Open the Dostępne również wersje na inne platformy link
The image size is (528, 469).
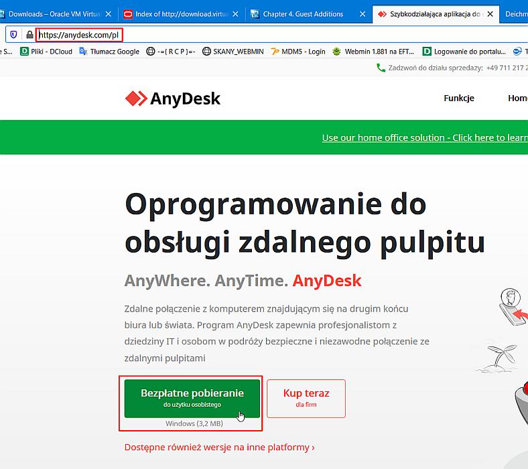point(219,447)
